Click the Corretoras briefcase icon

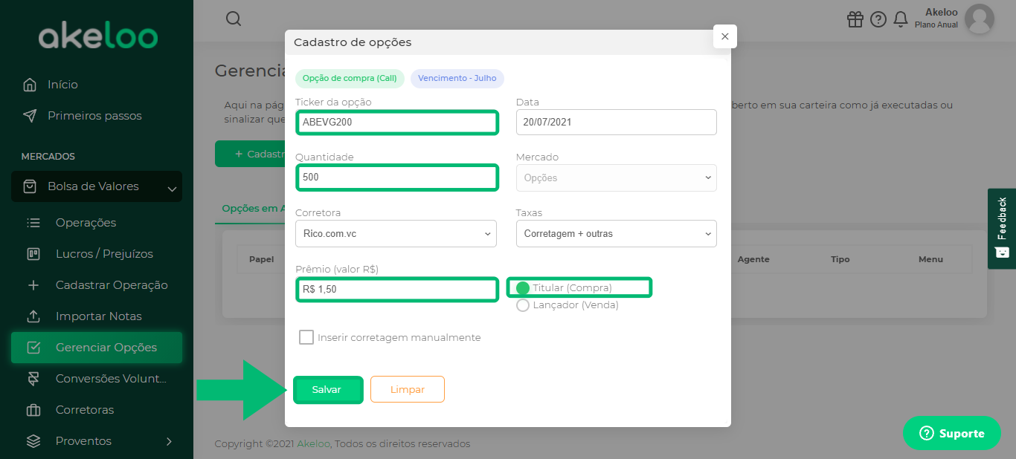pyautogui.click(x=33, y=410)
